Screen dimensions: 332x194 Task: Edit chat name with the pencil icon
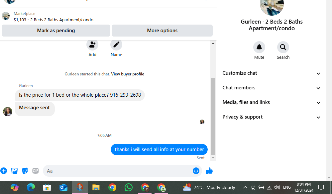[x=116, y=45]
